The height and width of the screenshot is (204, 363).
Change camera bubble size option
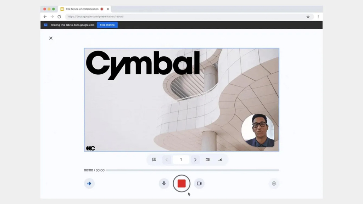click(220, 160)
